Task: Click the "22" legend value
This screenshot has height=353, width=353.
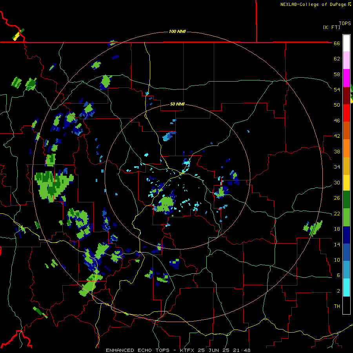Action: point(337,213)
